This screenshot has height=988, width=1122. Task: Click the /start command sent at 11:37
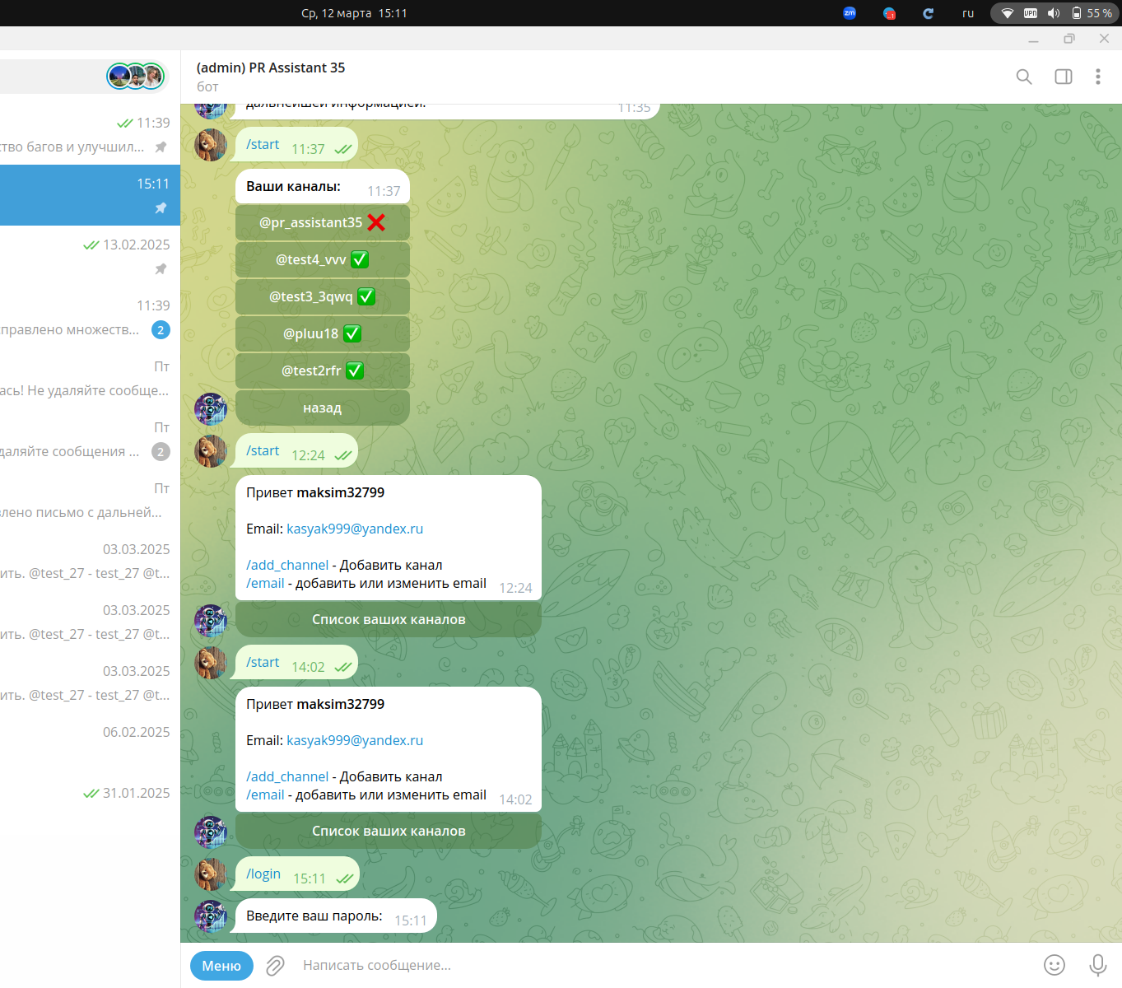point(263,144)
